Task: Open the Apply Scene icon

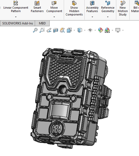Action: click(107, 30)
